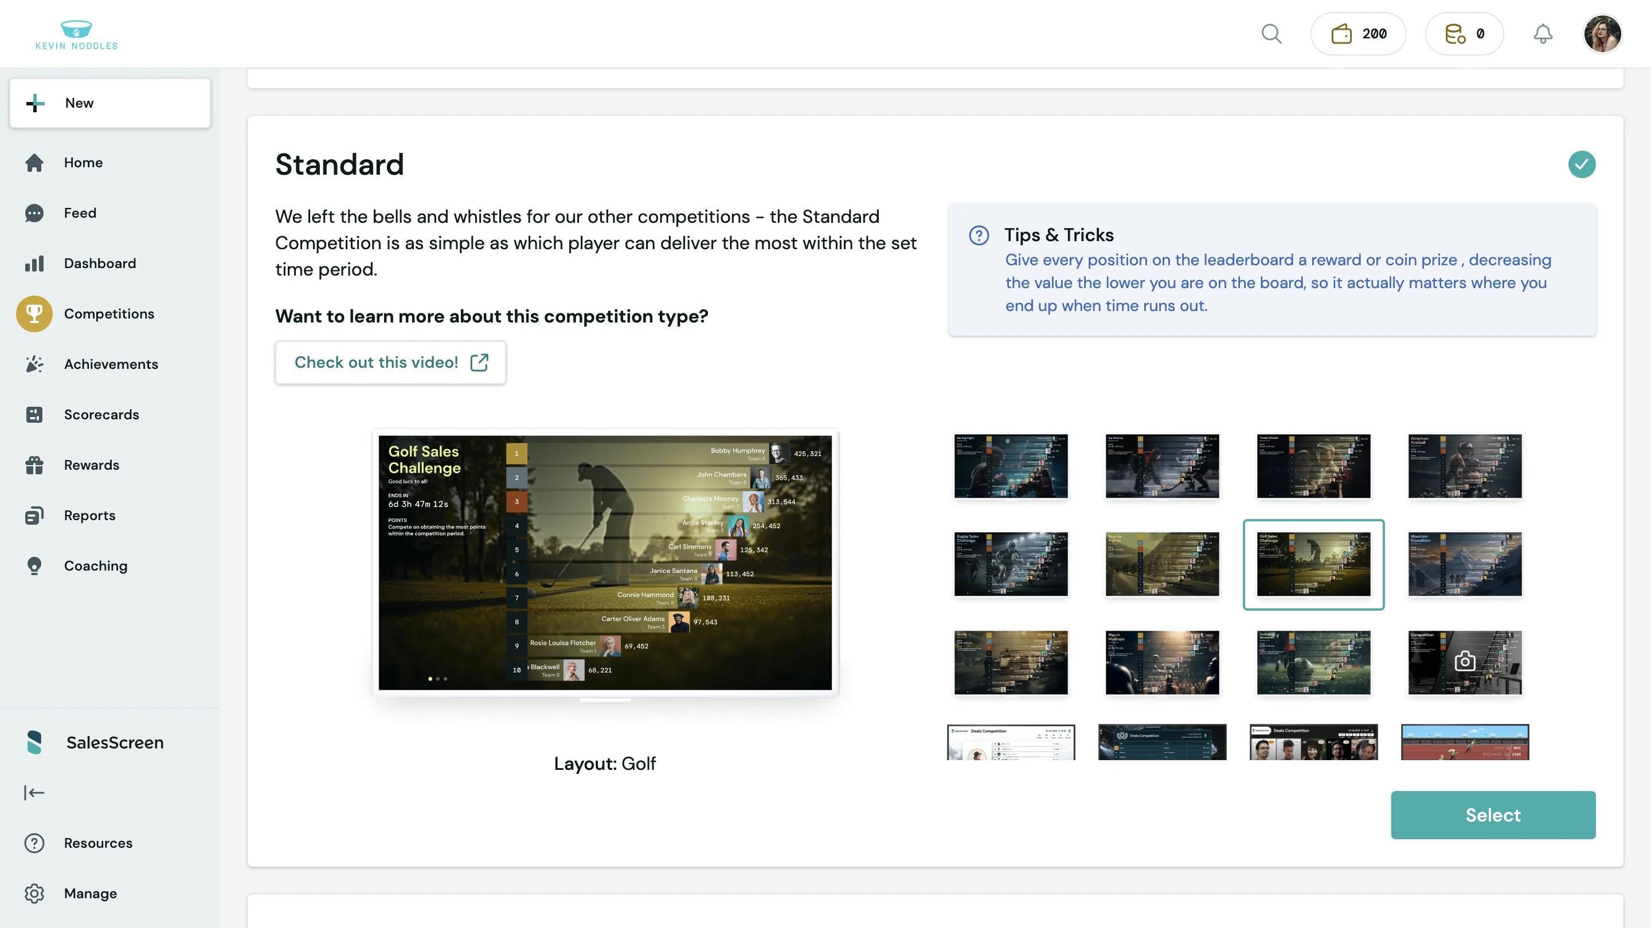Viewport: 1651px width, 928px height.
Task: Open the coins balance showing 0
Action: click(1465, 34)
